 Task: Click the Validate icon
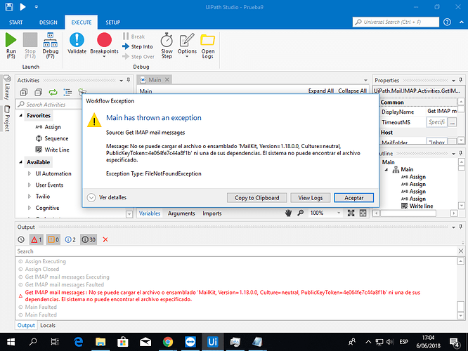(x=77, y=40)
